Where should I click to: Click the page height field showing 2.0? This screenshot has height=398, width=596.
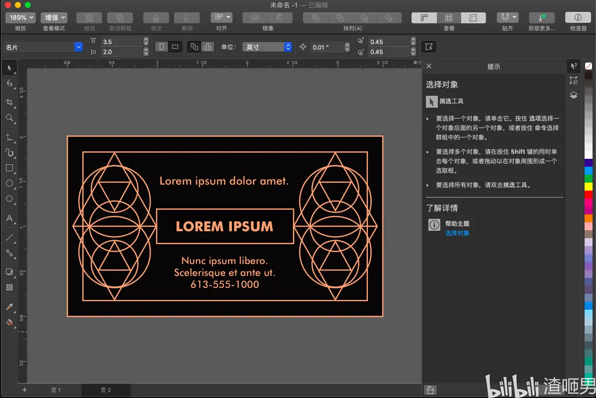point(121,52)
